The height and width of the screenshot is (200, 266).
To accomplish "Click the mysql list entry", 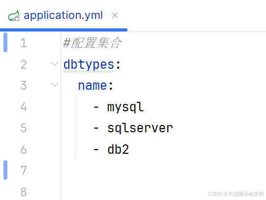I will [x=125, y=107].
